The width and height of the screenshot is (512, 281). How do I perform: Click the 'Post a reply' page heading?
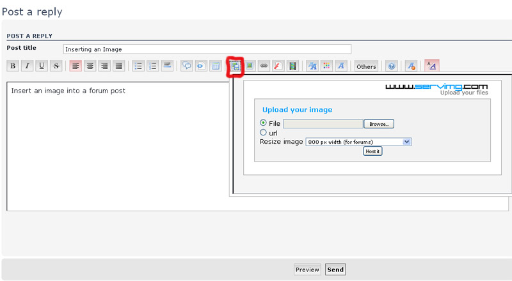click(32, 11)
